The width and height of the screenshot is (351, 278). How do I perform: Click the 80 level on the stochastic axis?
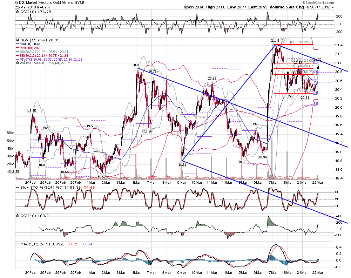(337, 192)
